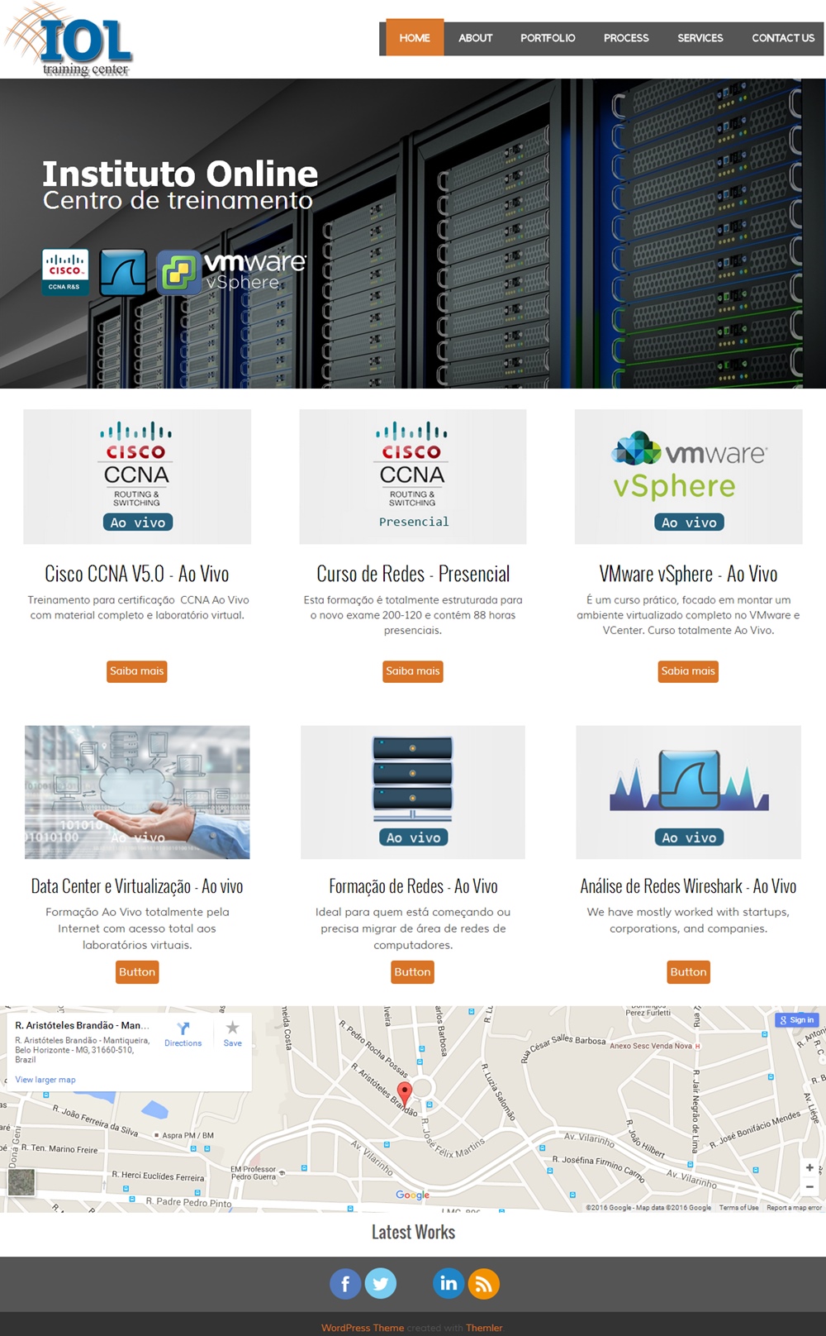Screen dimensions: 826x1336
Task: Click Análise de Redes Wireshark - Ao Vivo heading
Action: [x=688, y=886]
